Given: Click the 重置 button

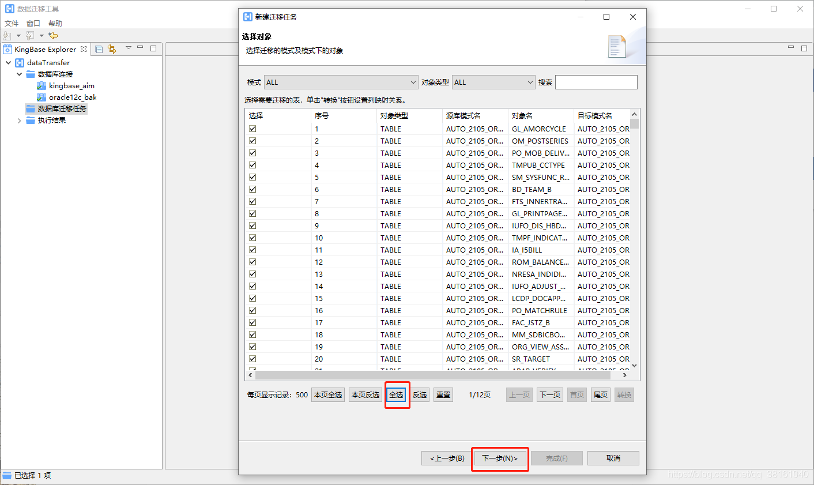Looking at the screenshot, I should click(443, 395).
